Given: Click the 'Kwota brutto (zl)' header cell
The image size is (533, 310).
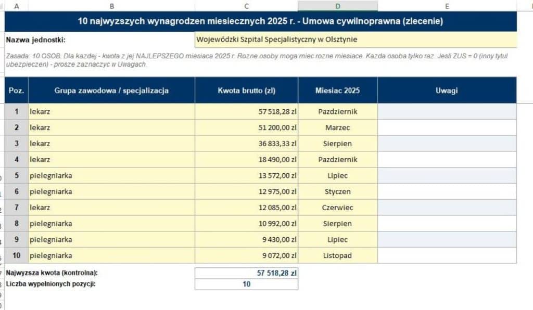Looking at the screenshot, I should [x=246, y=91].
